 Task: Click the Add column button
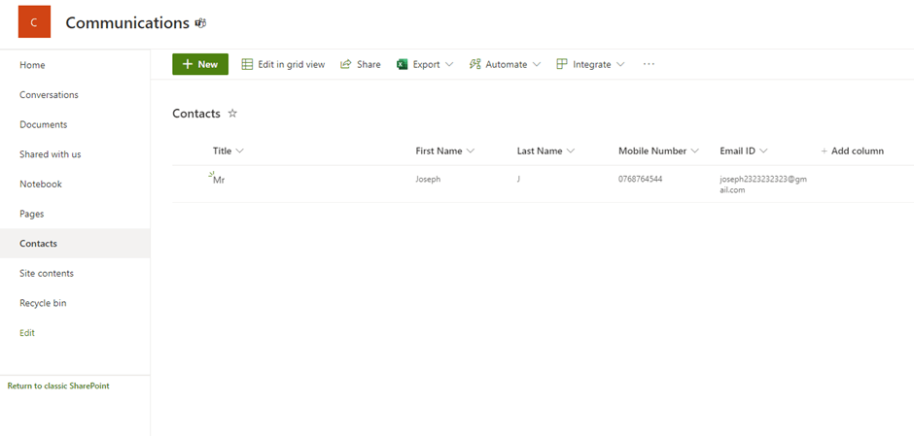point(852,151)
